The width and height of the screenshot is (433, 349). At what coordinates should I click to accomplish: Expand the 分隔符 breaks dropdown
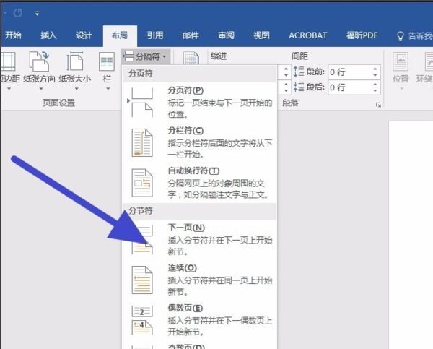pyautogui.click(x=146, y=56)
